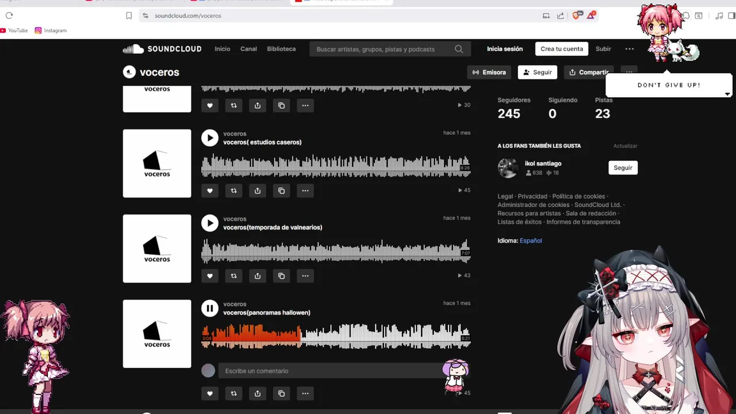This screenshot has width=736, height=414.
Task: Open more options for estudios caseros
Action: (x=305, y=191)
